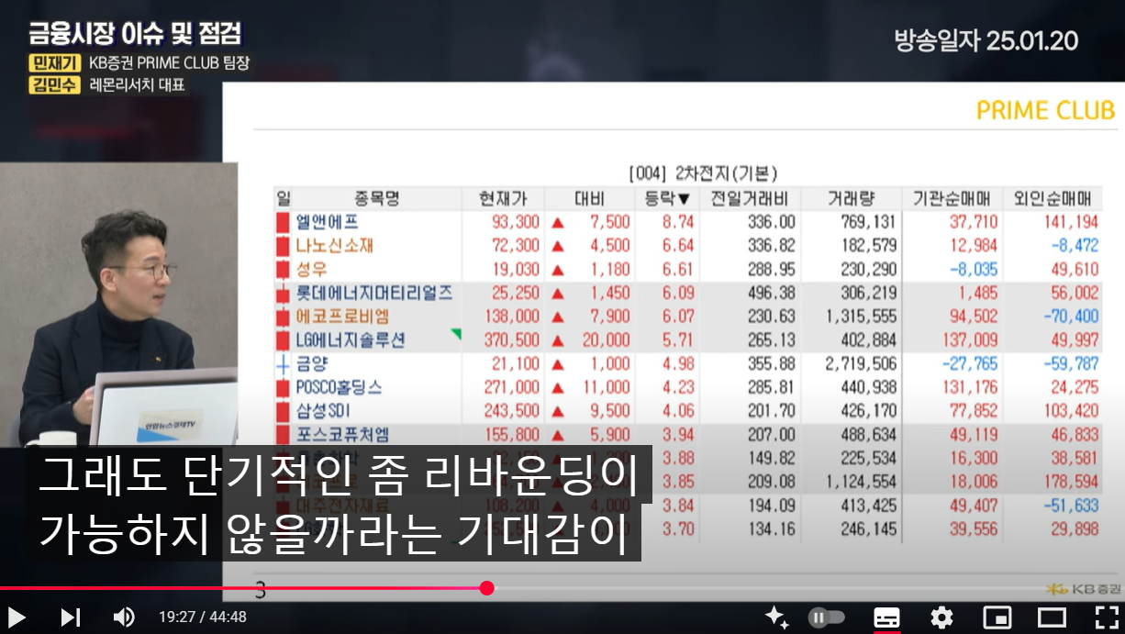Click the red up-arrow in 엘앤에프 row
1125x634 pixels.
(558, 223)
